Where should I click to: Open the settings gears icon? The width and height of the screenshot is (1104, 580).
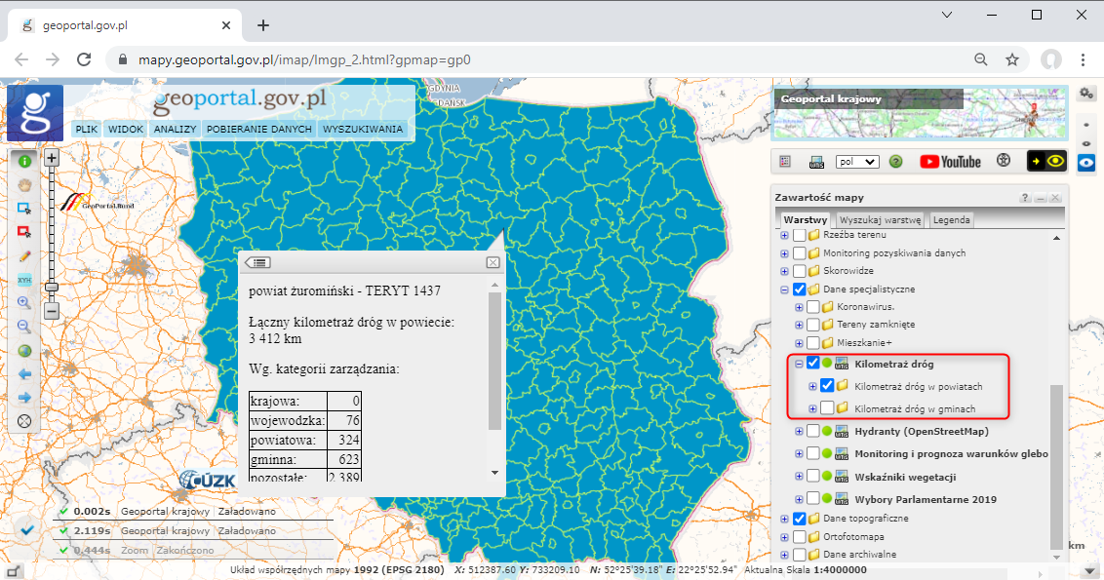click(x=1086, y=94)
